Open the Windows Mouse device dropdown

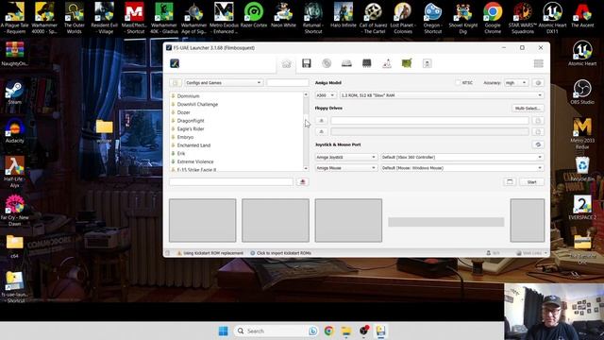461,168
